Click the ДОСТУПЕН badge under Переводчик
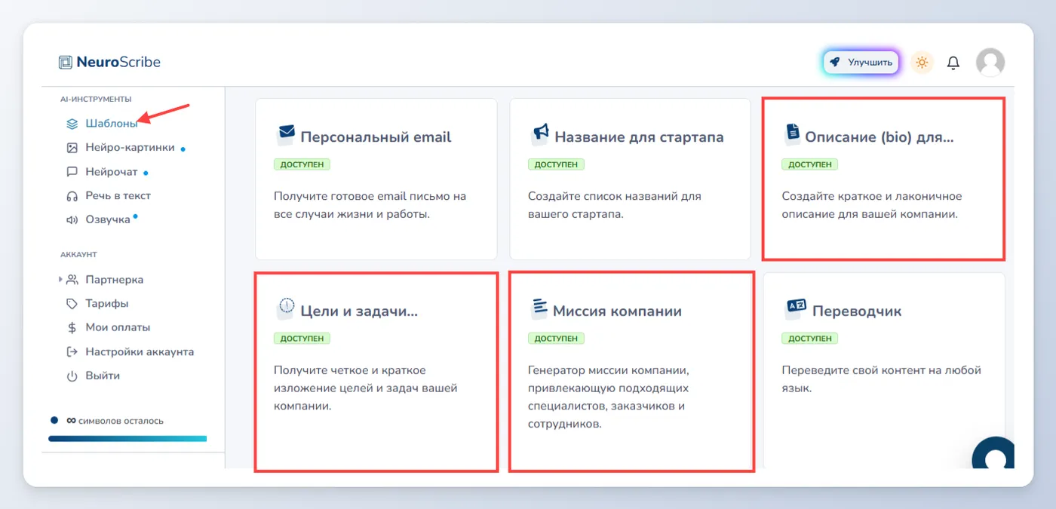The height and width of the screenshot is (509, 1056). pos(810,339)
